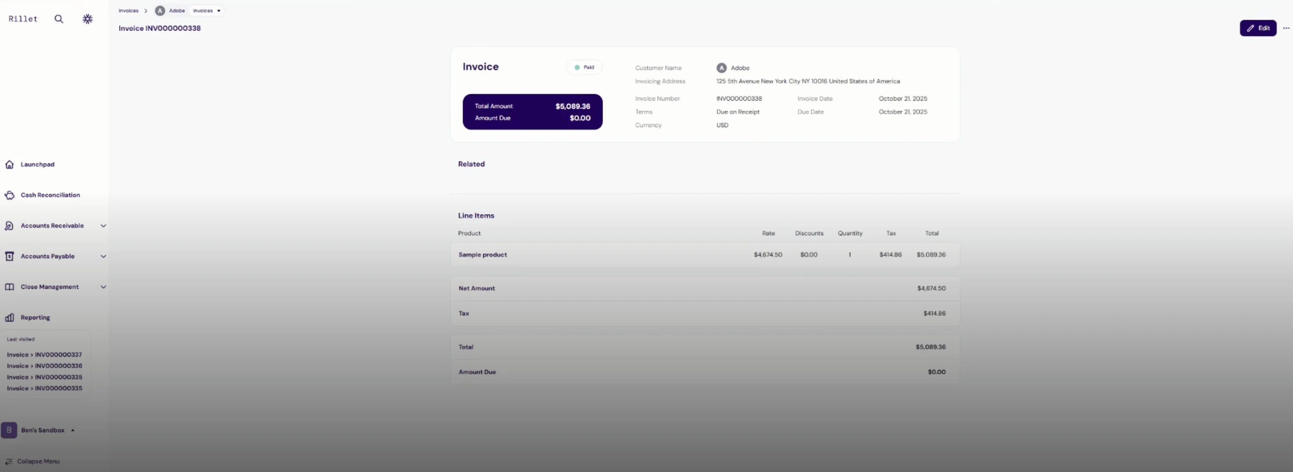Image resolution: width=1293 pixels, height=472 pixels.
Task: Click the Related section heading
Action: (x=471, y=164)
